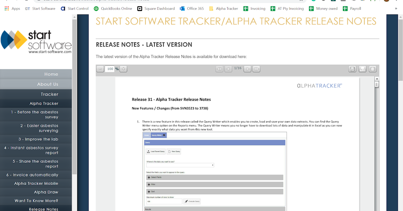Save the PDF using the download icon
This screenshot has width=403, height=211.
pyautogui.click(x=352, y=69)
